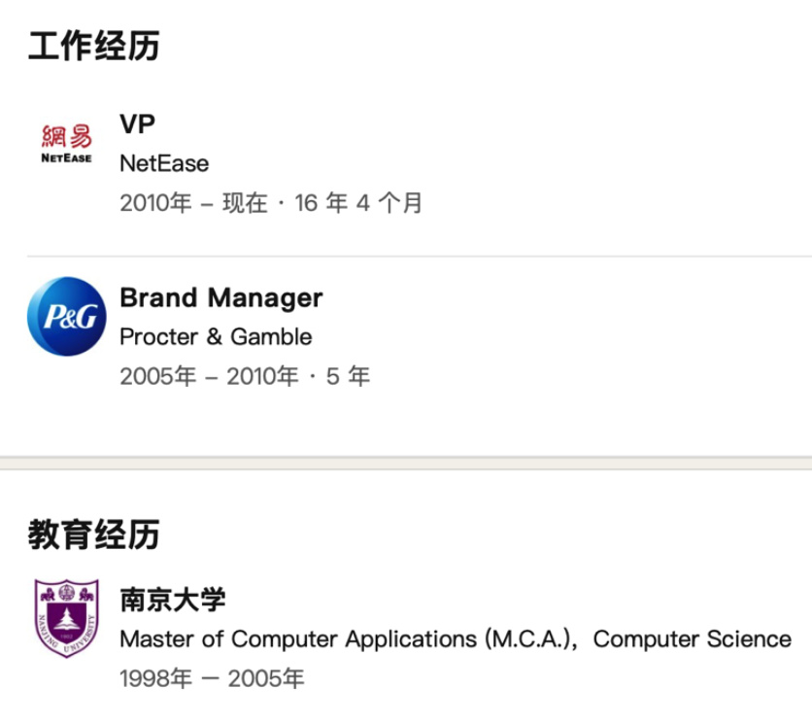This screenshot has height=723, width=812.
Task: Click the 1998年 – 2005年 education dates
Action: coord(212,678)
